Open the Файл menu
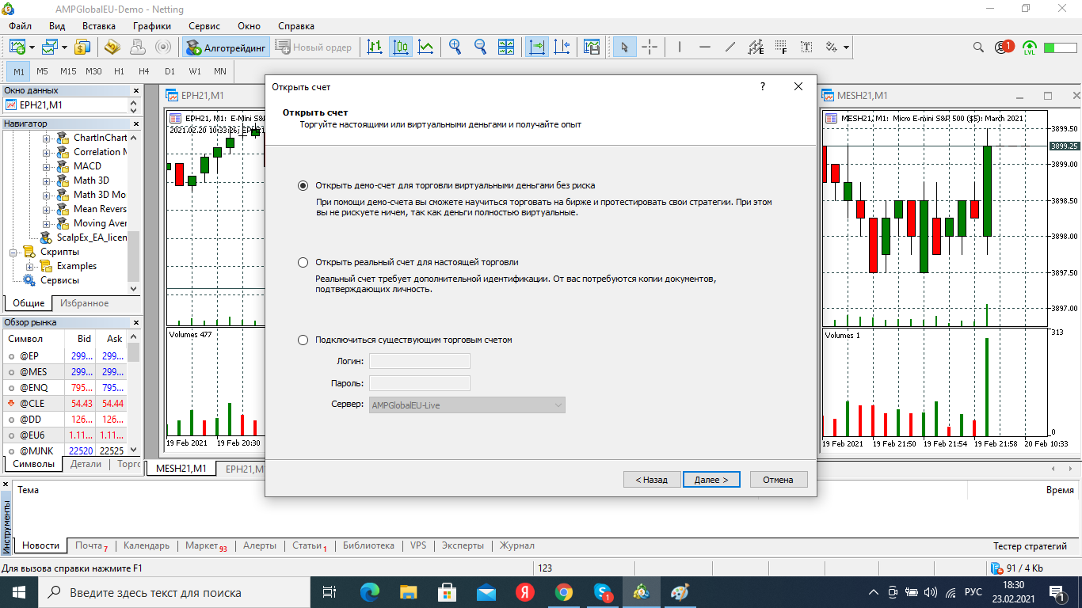 point(21,26)
